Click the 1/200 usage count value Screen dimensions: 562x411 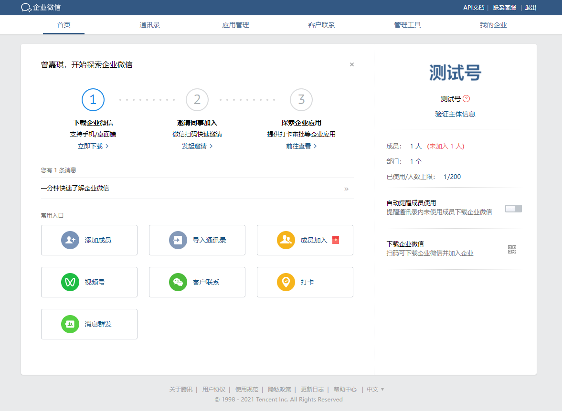pos(452,177)
